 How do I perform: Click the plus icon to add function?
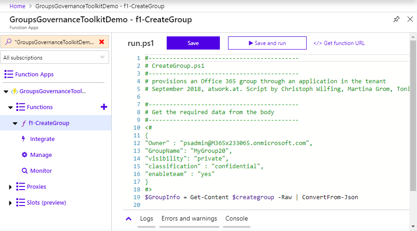(104, 107)
